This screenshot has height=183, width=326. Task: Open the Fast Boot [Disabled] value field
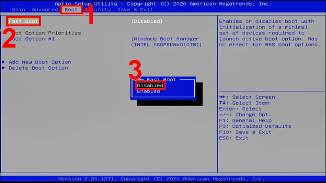[146, 21]
